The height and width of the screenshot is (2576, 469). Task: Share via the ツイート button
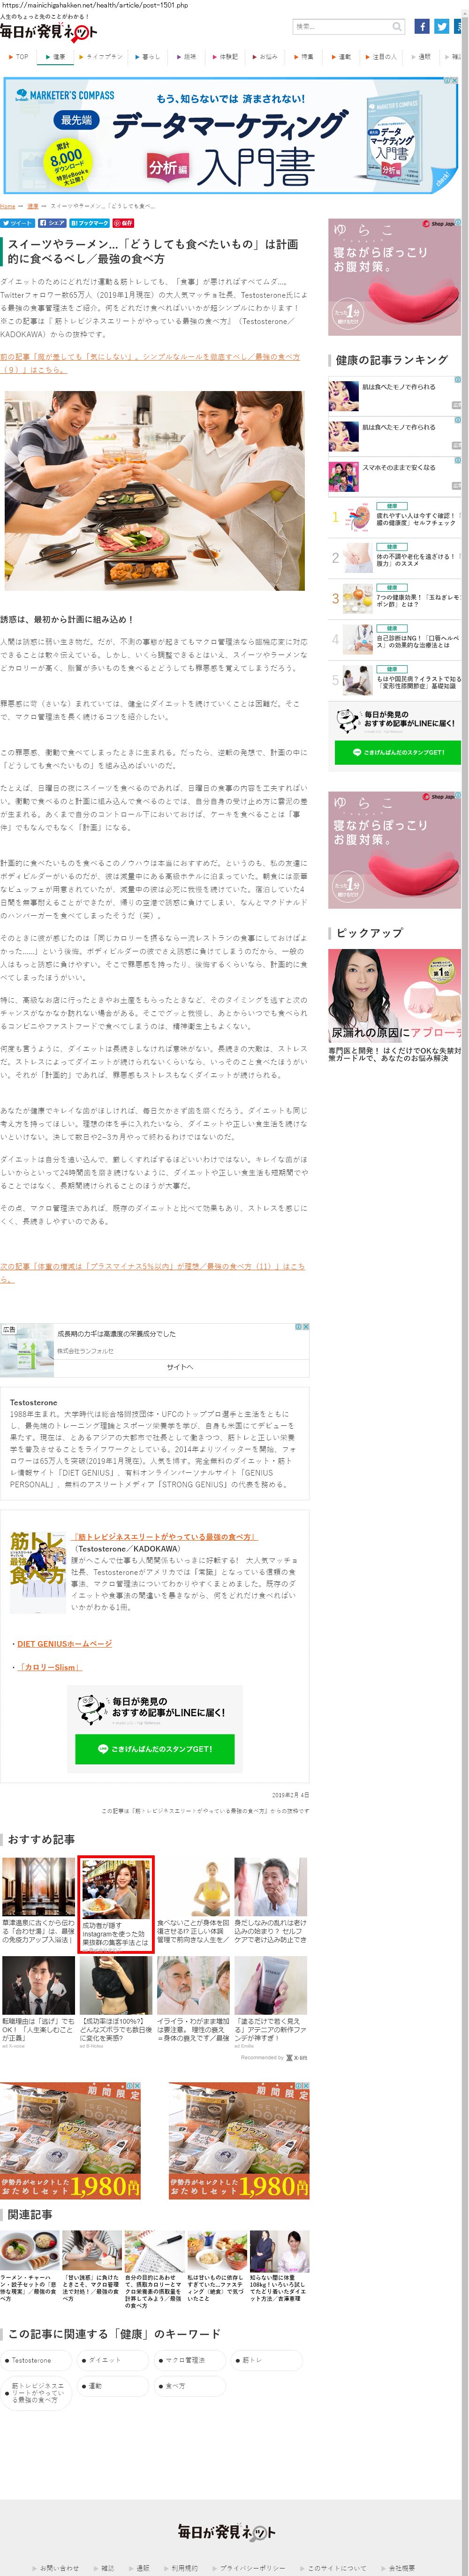17,223
